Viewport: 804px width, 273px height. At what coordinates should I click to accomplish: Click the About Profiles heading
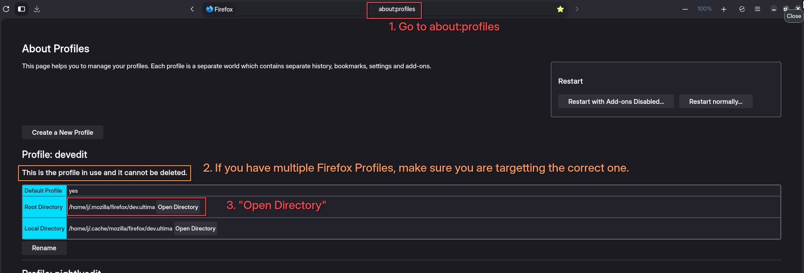56,49
